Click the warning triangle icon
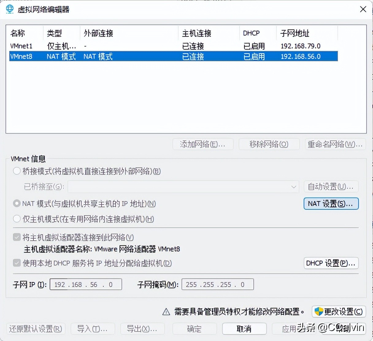 coord(166,312)
